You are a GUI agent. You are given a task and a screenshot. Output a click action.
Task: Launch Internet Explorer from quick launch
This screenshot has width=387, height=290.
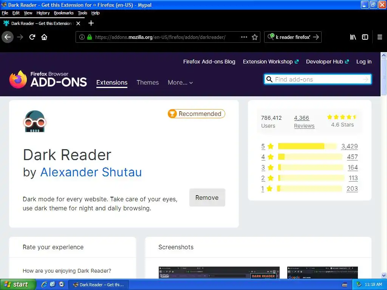coord(44,284)
